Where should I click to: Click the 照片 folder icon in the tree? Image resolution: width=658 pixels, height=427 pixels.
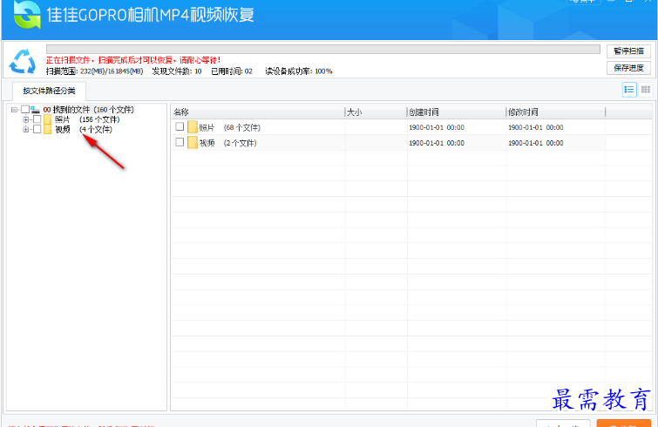tap(47, 119)
